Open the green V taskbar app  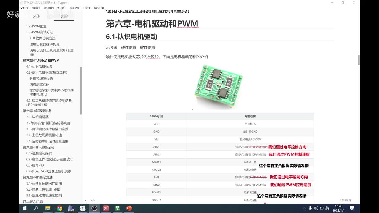[118, 208]
